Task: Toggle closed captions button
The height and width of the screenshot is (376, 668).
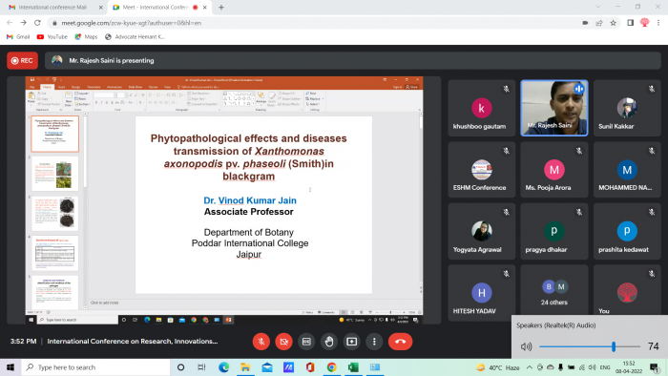Action: [x=306, y=342]
